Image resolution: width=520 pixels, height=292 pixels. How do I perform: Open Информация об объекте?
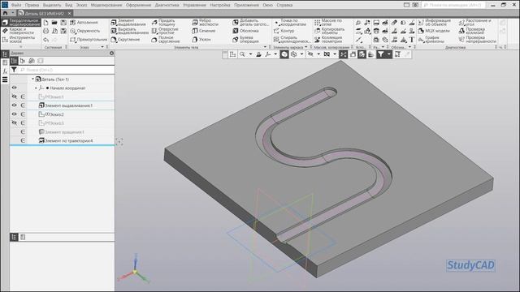point(435,22)
